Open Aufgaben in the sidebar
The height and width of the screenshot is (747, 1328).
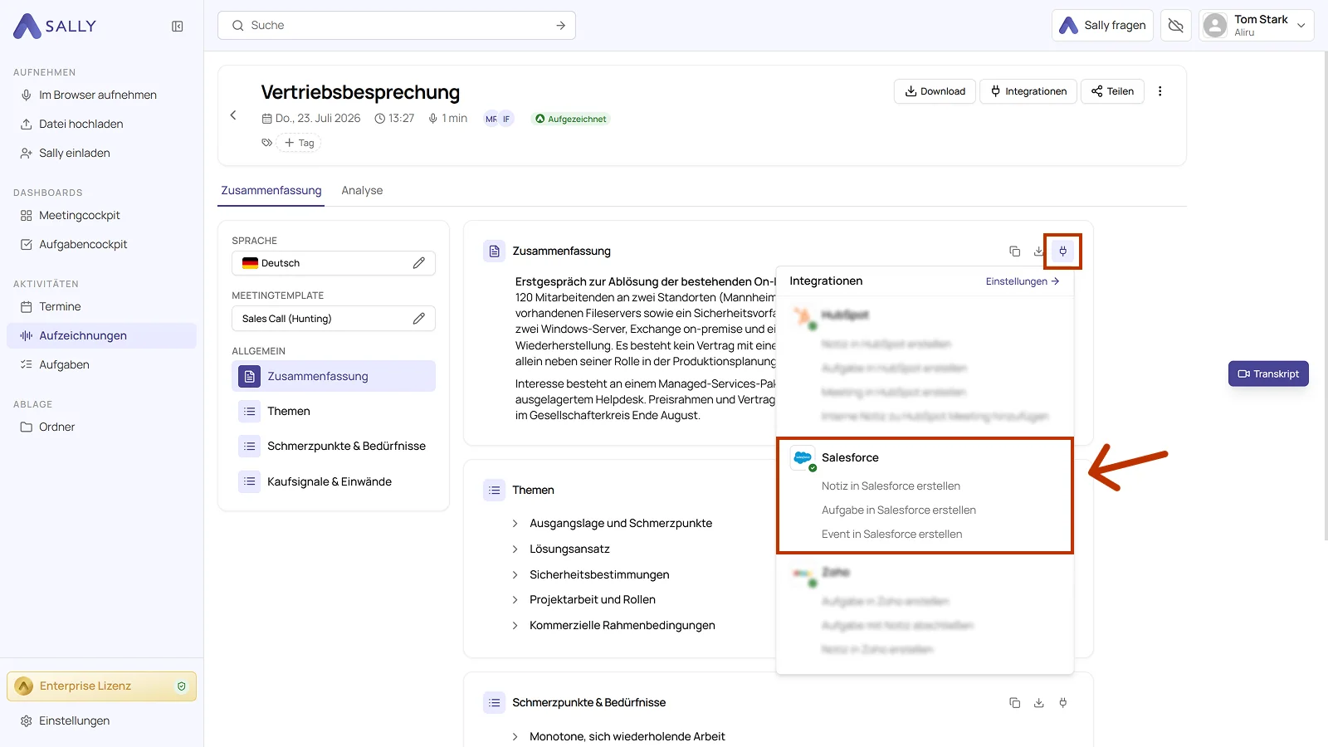(x=64, y=365)
